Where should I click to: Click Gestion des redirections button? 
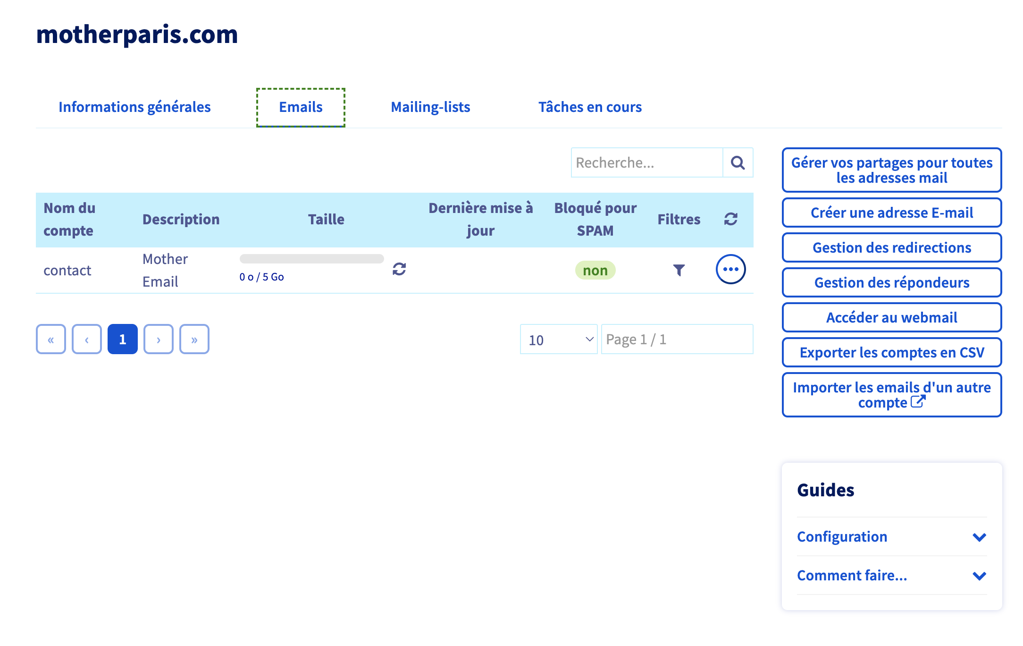891,248
